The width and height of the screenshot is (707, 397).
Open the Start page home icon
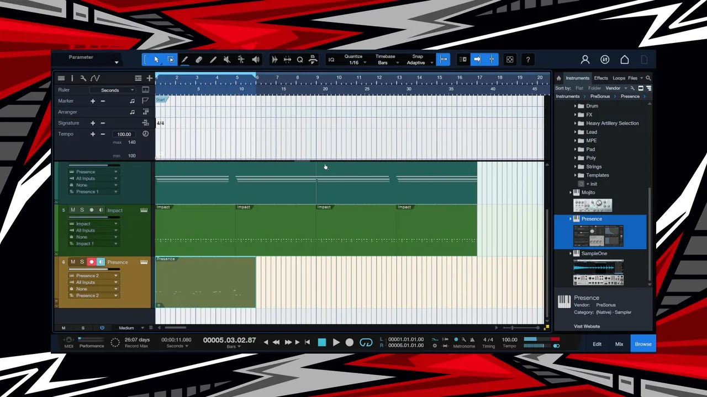[x=625, y=60]
